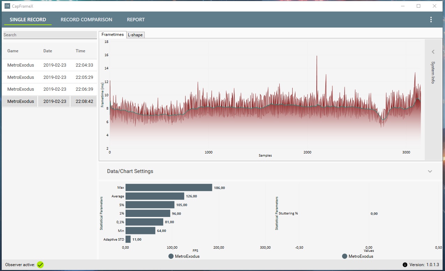Image resolution: width=445 pixels, height=271 pixels.
Task: Open the Record Comparison tab
Action: coord(86,20)
